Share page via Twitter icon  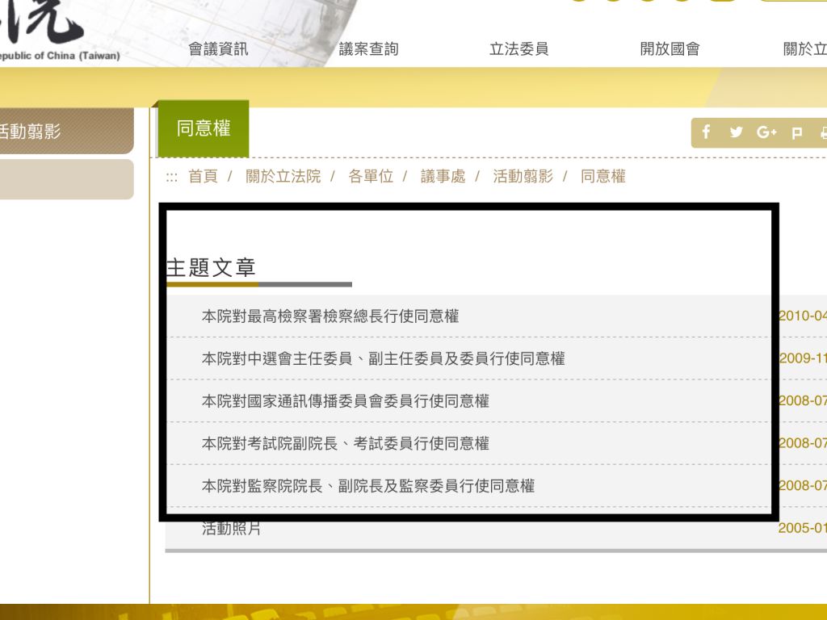click(x=736, y=132)
